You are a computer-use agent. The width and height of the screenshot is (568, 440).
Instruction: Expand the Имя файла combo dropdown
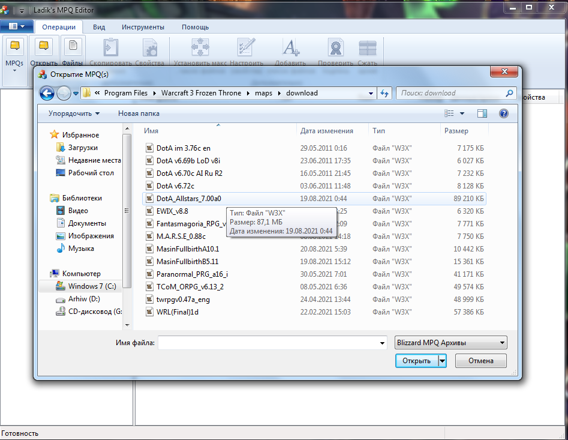(382, 343)
